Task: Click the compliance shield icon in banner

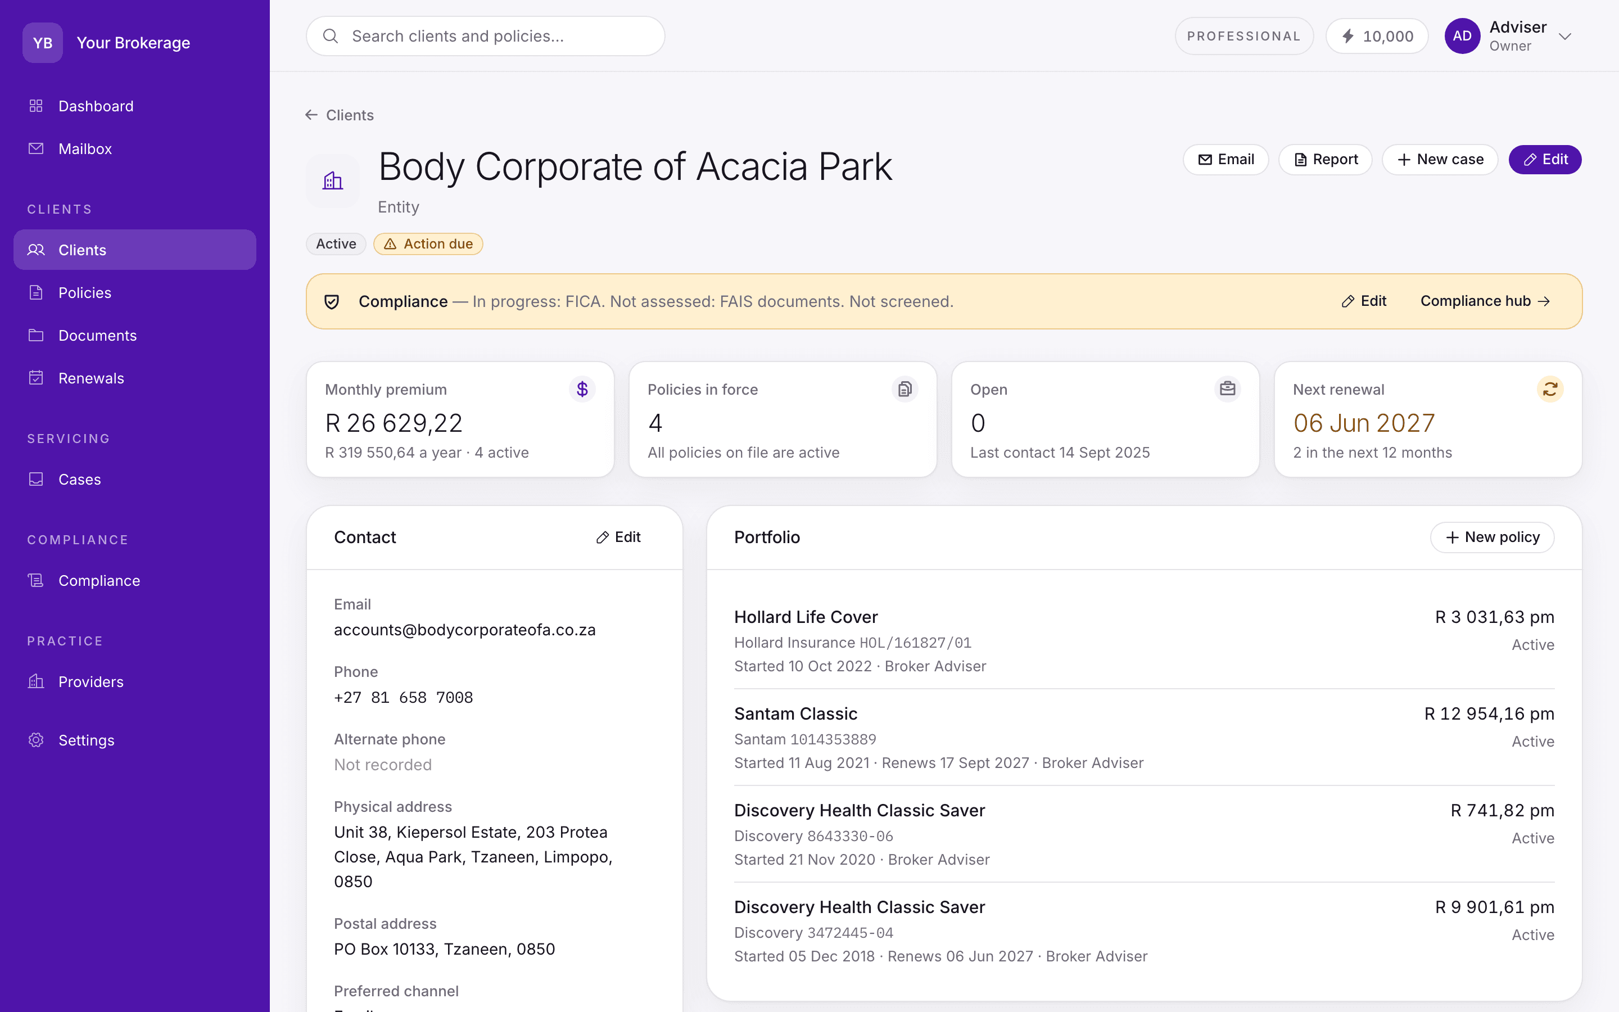Action: tap(332, 301)
